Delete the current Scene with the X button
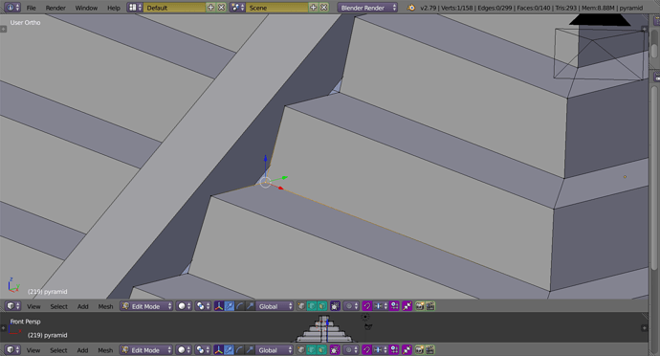This screenshot has width=660, height=356. tap(323, 8)
